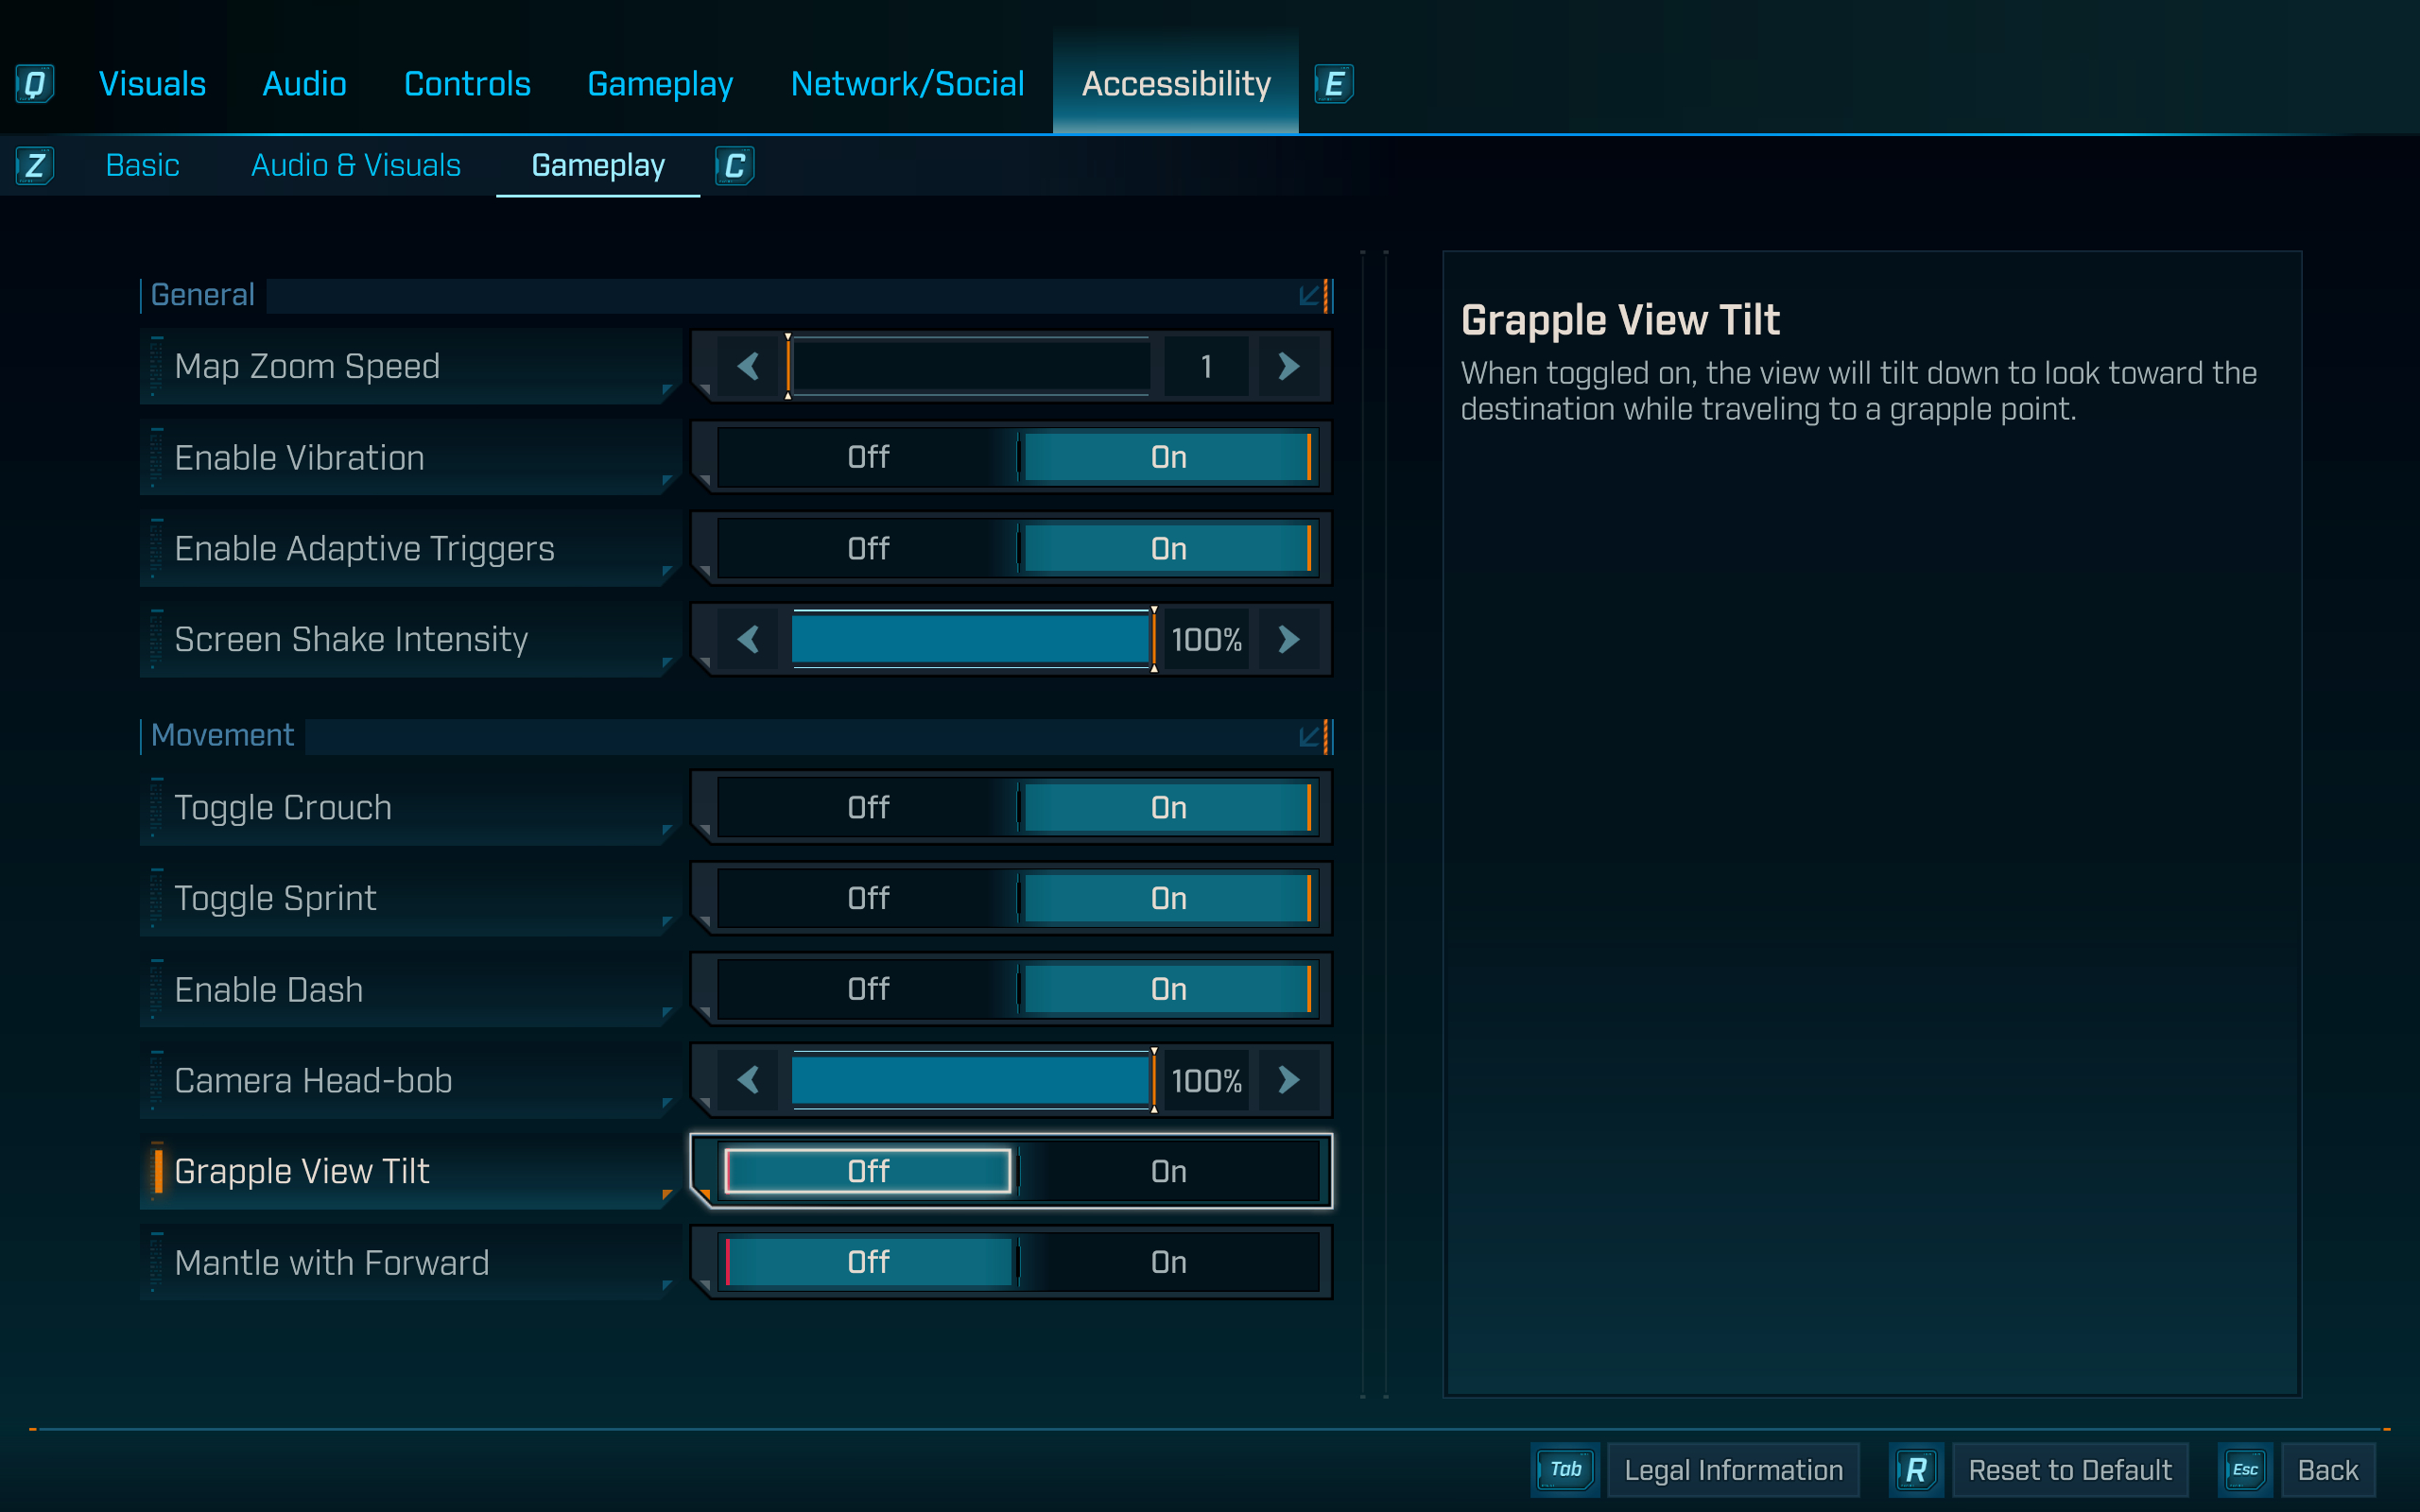Switch to the Network/Social tab
Image resolution: width=2420 pixels, height=1512 pixels.
coord(907,84)
